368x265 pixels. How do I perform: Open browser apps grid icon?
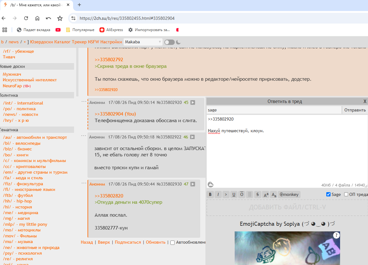pos(5,30)
